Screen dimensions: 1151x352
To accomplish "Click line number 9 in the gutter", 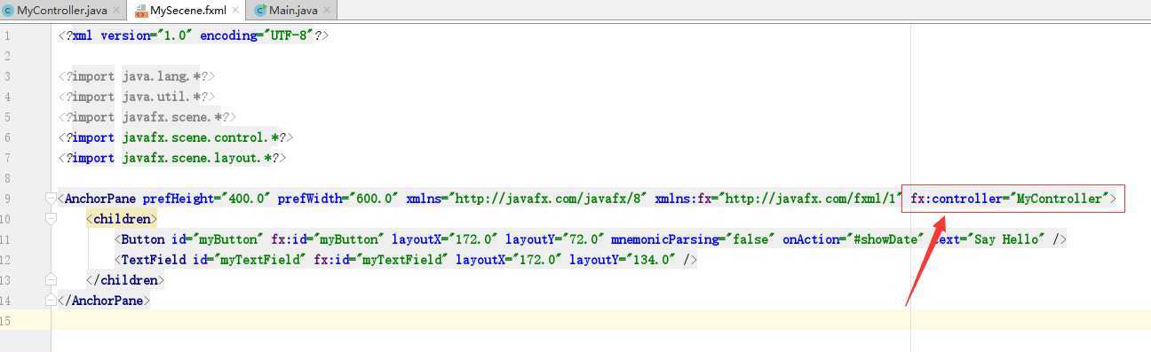I will pyautogui.click(x=7, y=199).
